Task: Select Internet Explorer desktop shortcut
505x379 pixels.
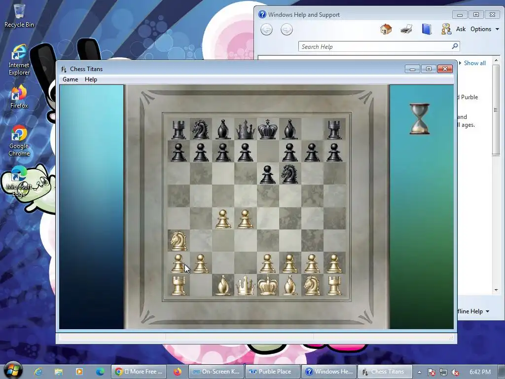Action: coord(19,60)
